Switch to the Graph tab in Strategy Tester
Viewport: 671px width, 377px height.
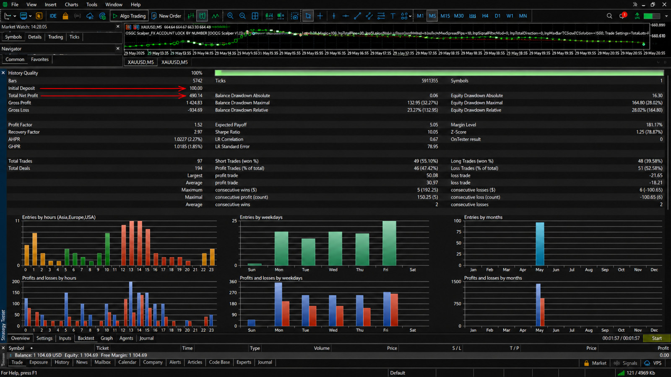point(107,338)
